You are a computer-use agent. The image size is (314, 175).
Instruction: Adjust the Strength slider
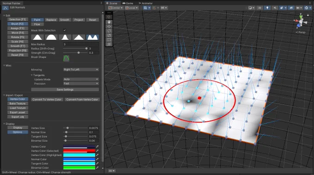[x=75, y=53]
